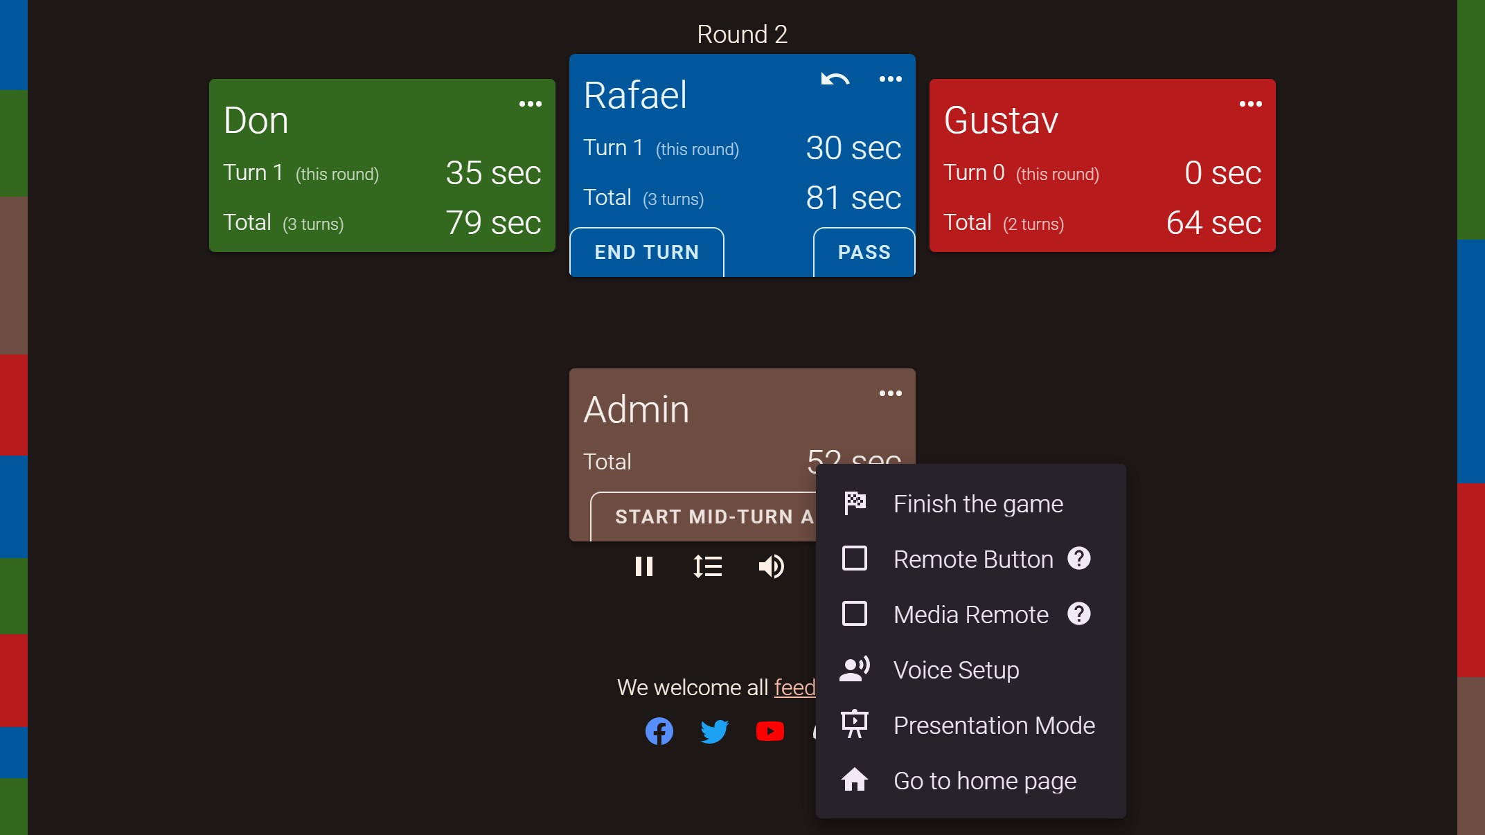
Task: Open the YouTube channel icon
Action: (770, 731)
